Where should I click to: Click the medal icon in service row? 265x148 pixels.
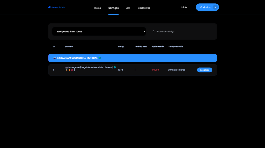[67, 70]
